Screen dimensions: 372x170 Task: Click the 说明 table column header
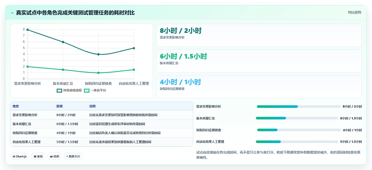[x=140, y=106]
